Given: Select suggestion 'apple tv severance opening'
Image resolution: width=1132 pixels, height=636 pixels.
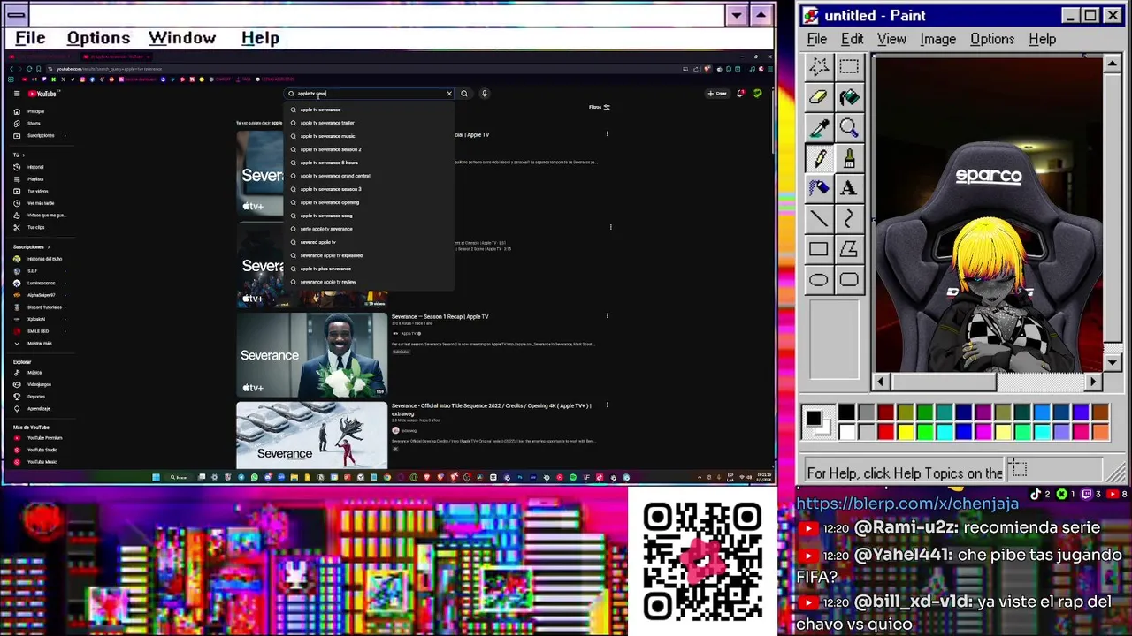Looking at the screenshot, I should (x=369, y=202).
